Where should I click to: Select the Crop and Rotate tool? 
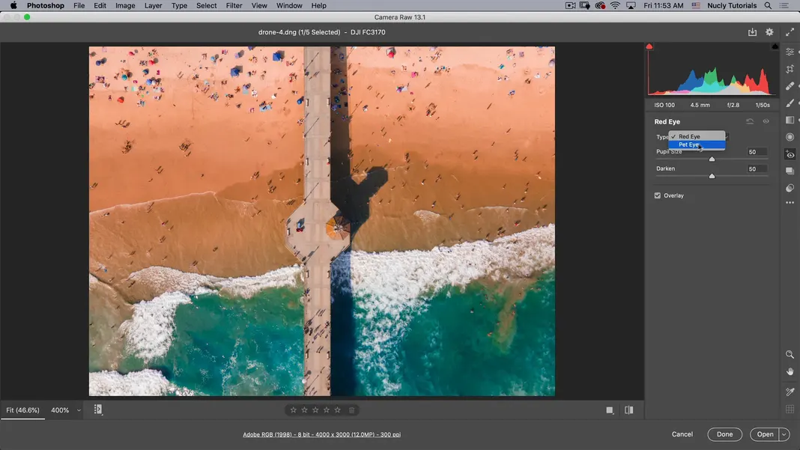click(790, 69)
